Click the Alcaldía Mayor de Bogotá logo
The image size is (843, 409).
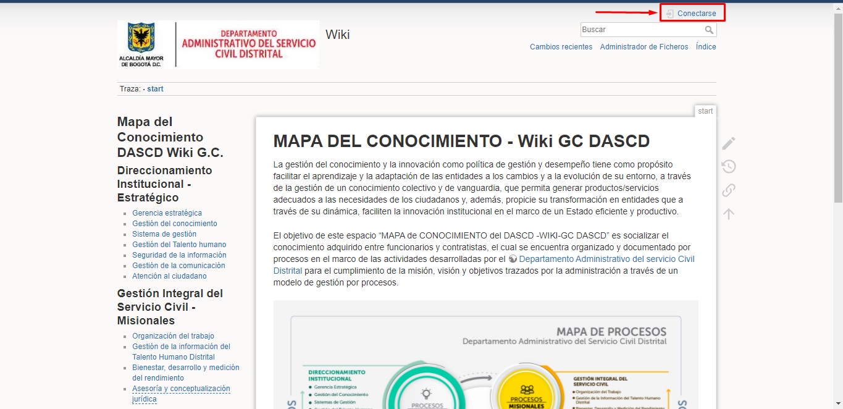coord(218,44)
